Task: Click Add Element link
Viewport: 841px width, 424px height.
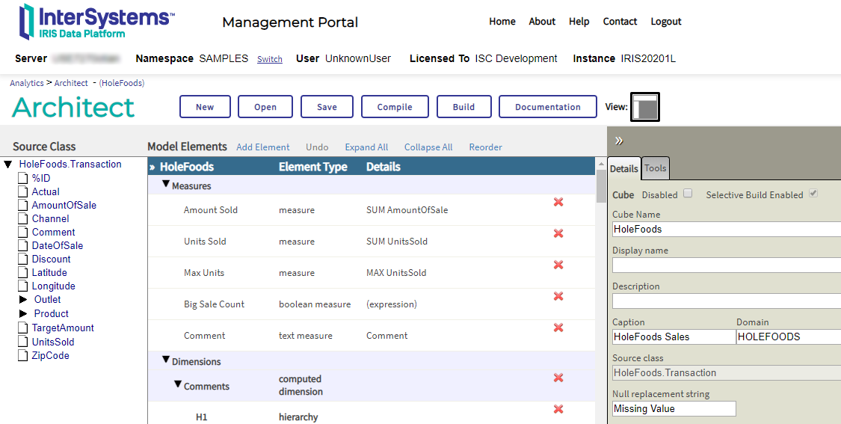Action: (263, 147)
